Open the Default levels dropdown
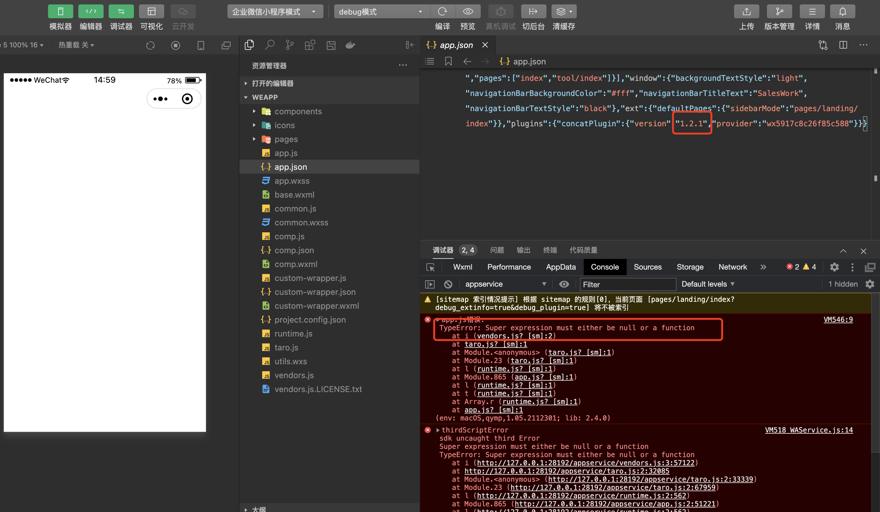 click(x=708, y=284)
